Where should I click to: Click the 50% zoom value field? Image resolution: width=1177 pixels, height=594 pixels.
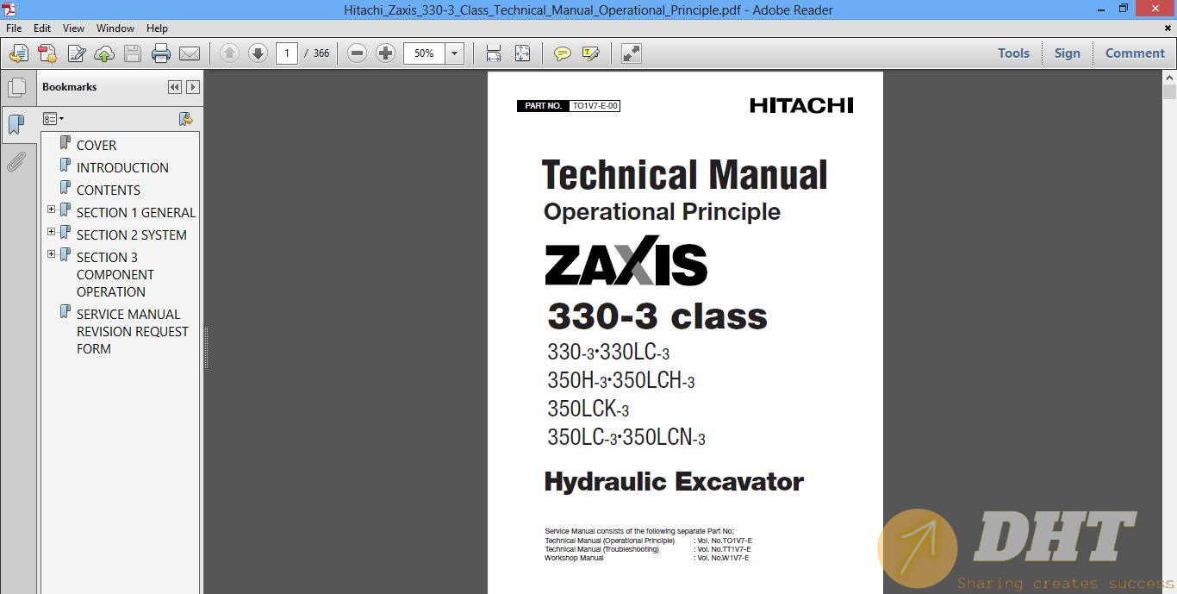424,53
